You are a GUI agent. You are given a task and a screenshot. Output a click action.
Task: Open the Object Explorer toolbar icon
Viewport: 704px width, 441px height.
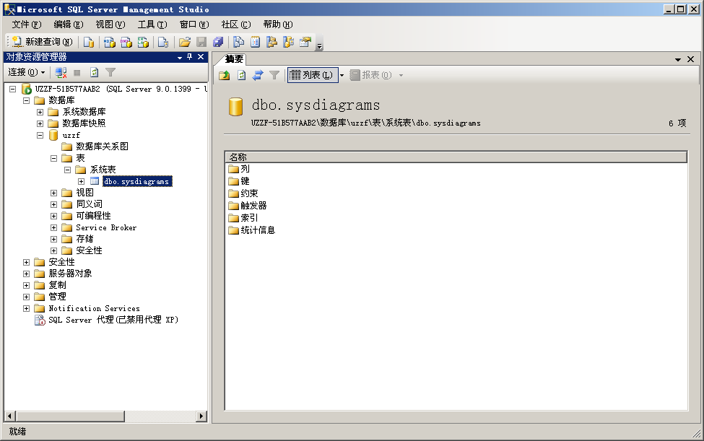coord(271,42)
